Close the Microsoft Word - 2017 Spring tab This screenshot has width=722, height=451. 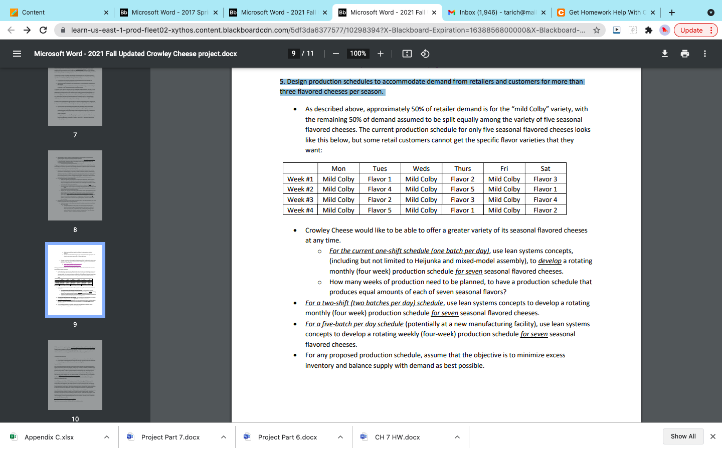[x=216, y=13]
